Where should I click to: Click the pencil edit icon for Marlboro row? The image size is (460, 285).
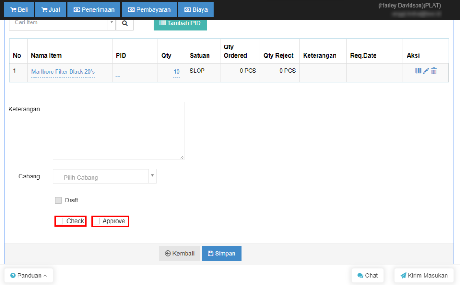(x=426, y=71)
